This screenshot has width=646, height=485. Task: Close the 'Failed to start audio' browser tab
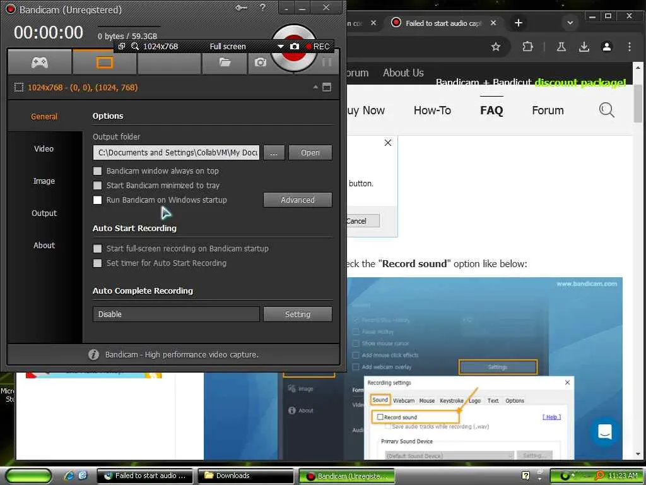pos(493,23)
